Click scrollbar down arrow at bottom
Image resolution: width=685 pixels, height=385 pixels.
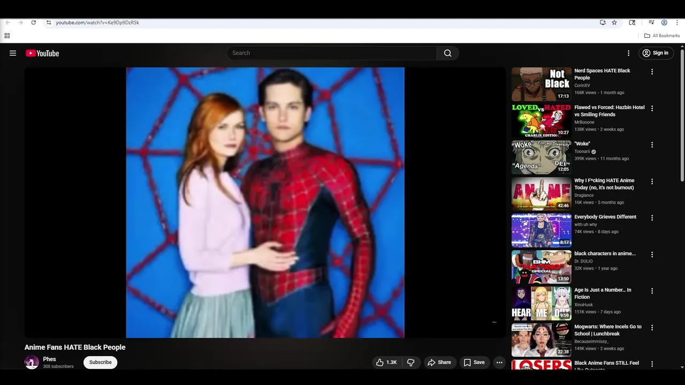coord(682,367)
